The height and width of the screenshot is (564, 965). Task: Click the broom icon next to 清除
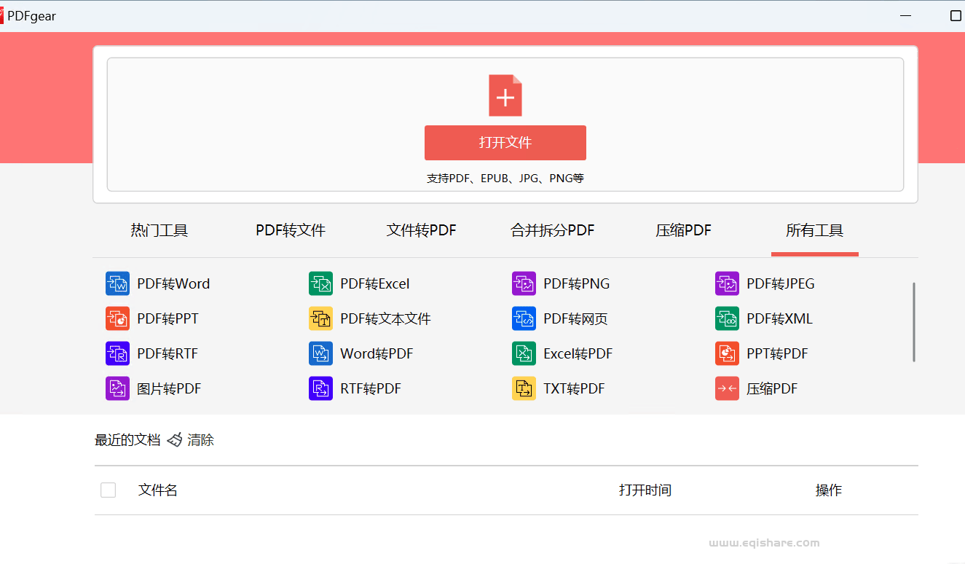coord(174,440)
